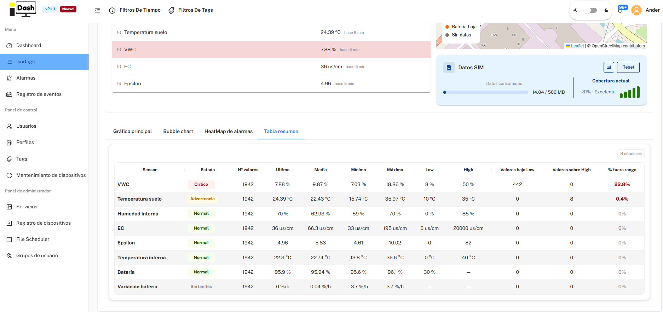Viewport: 663px width, 312px height.
Task: Click the 8 sensores count label
Action: tap(631, 154)
